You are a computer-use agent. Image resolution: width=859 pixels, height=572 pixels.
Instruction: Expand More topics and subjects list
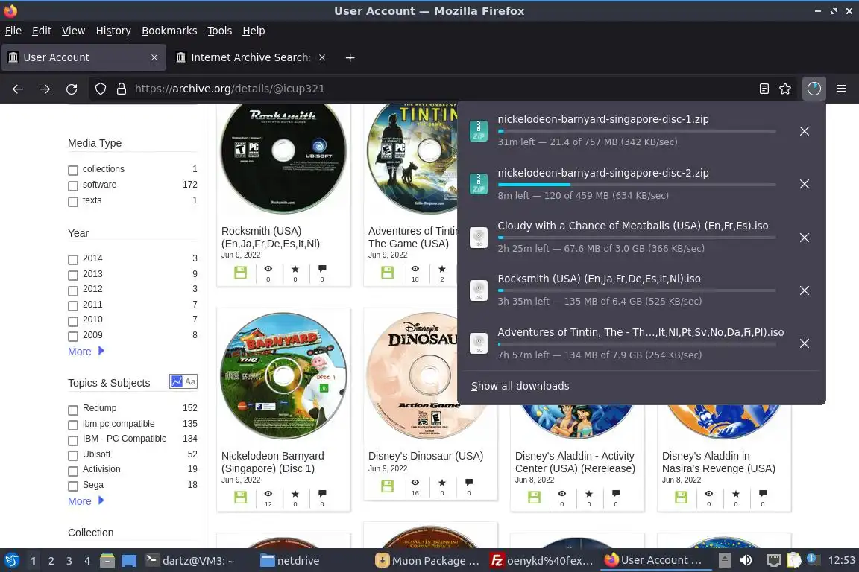(86, 500)
